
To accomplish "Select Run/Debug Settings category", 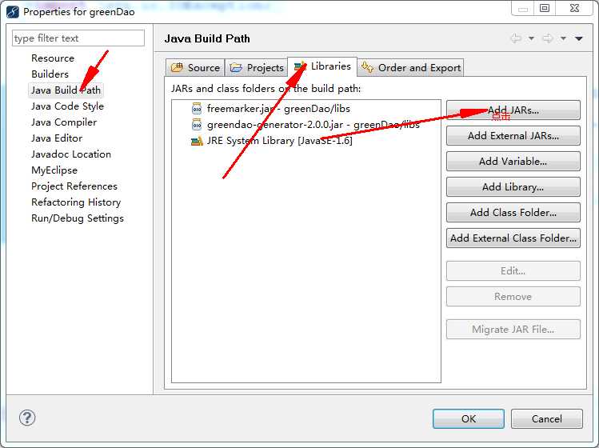I will click(x=78, y=218).
